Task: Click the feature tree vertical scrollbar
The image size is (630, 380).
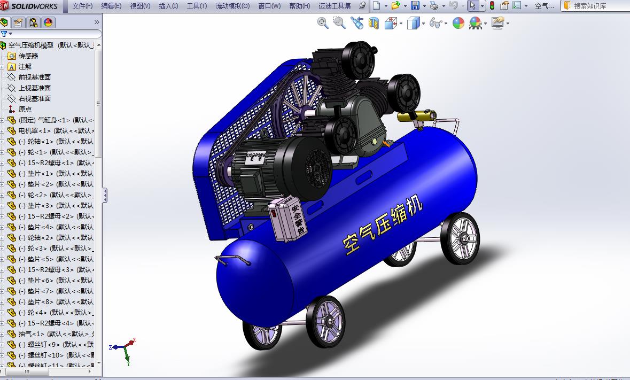Action: click(98, 103)
